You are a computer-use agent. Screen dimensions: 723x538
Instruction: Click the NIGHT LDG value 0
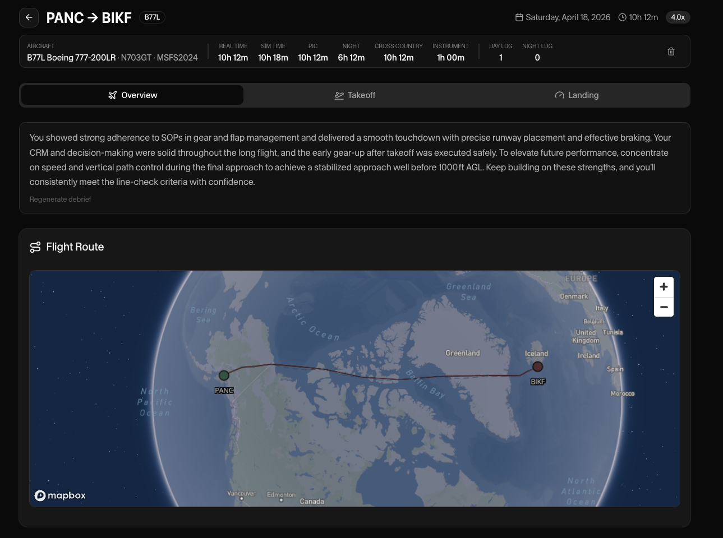(x=537, y=58)
